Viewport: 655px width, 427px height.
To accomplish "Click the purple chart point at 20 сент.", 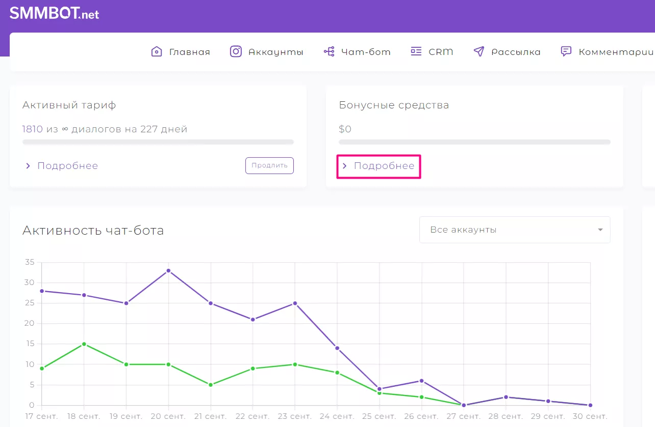I will [168, 271].
